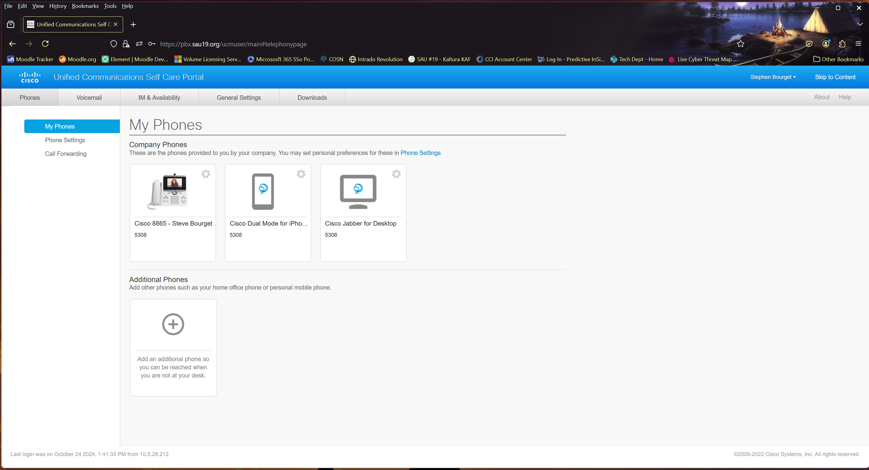Bookmark this page with star icon
The width and height of the screenshot is (869, 470).
[740, 44]
